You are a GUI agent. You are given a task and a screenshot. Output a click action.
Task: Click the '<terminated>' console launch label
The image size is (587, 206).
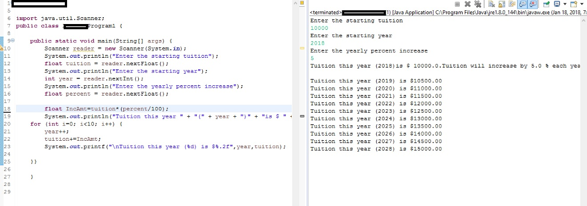[x=326, y=13]
